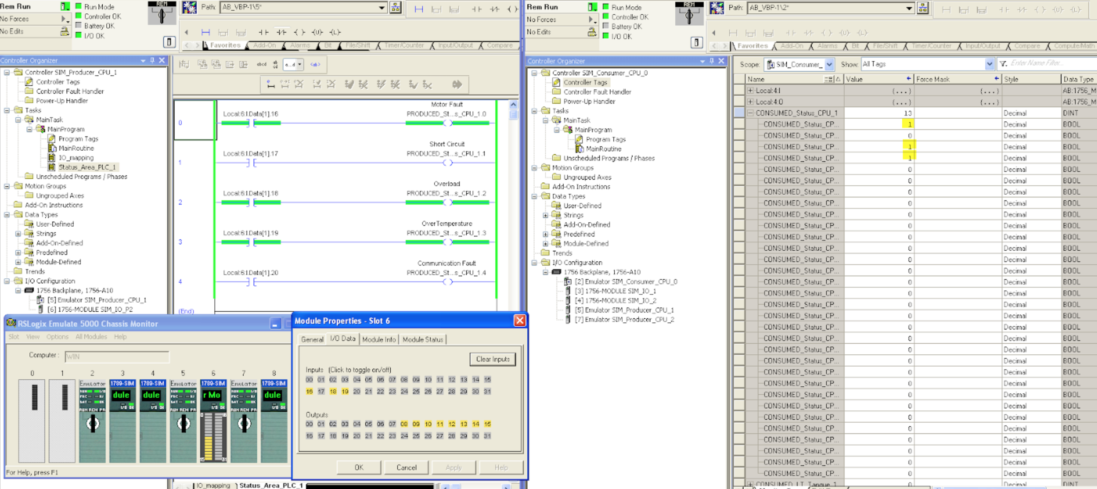
Task: Toggle input bit 16 in Module Properties
Action: [309, 391]
